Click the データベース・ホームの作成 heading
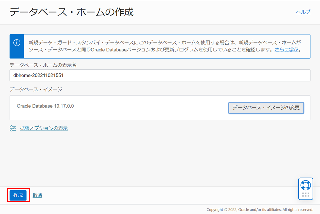 tap(72, 12)
